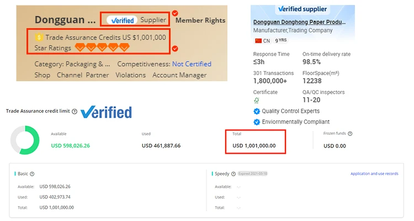Click help icon beside Basic

(x=32, y=173)
